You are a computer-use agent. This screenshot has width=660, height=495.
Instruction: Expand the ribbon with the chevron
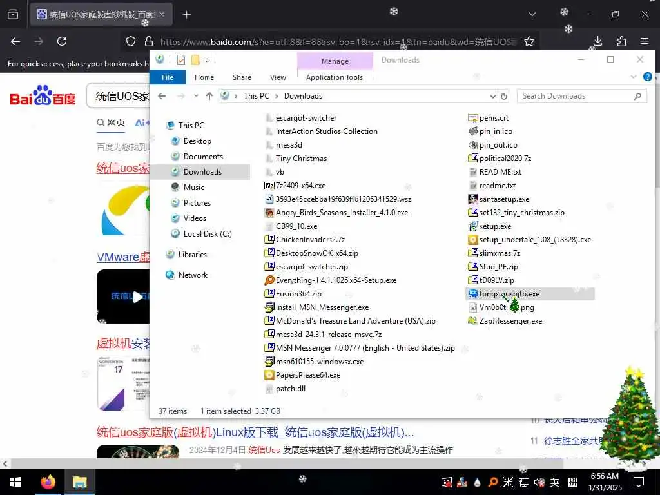pos(634,77)
